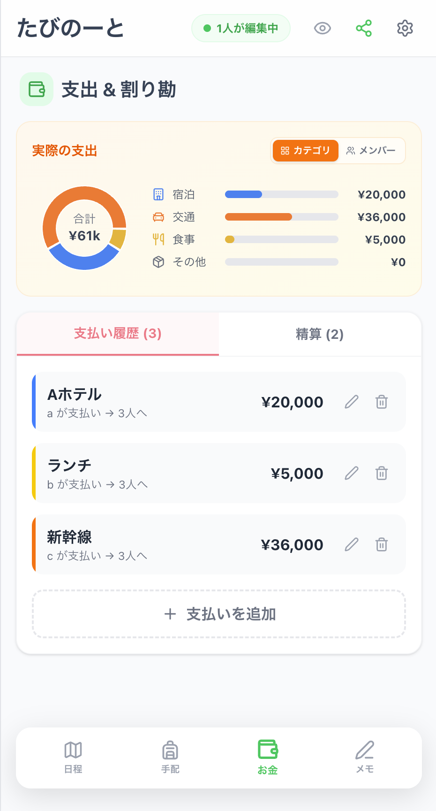This screenshot has width=436, height=811.
Task: Select the wallet icon next to 支出 & 割り勘
Action: pos(36,89)
